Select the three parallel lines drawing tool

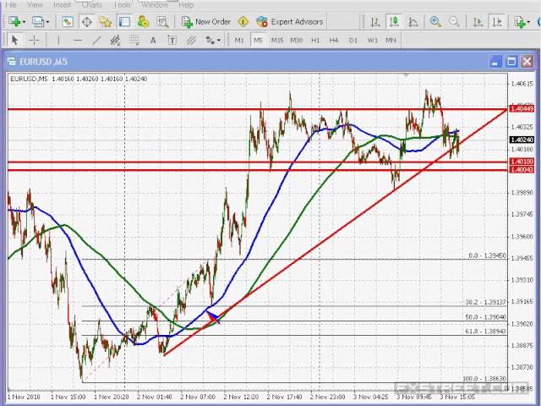pos(191,41)
